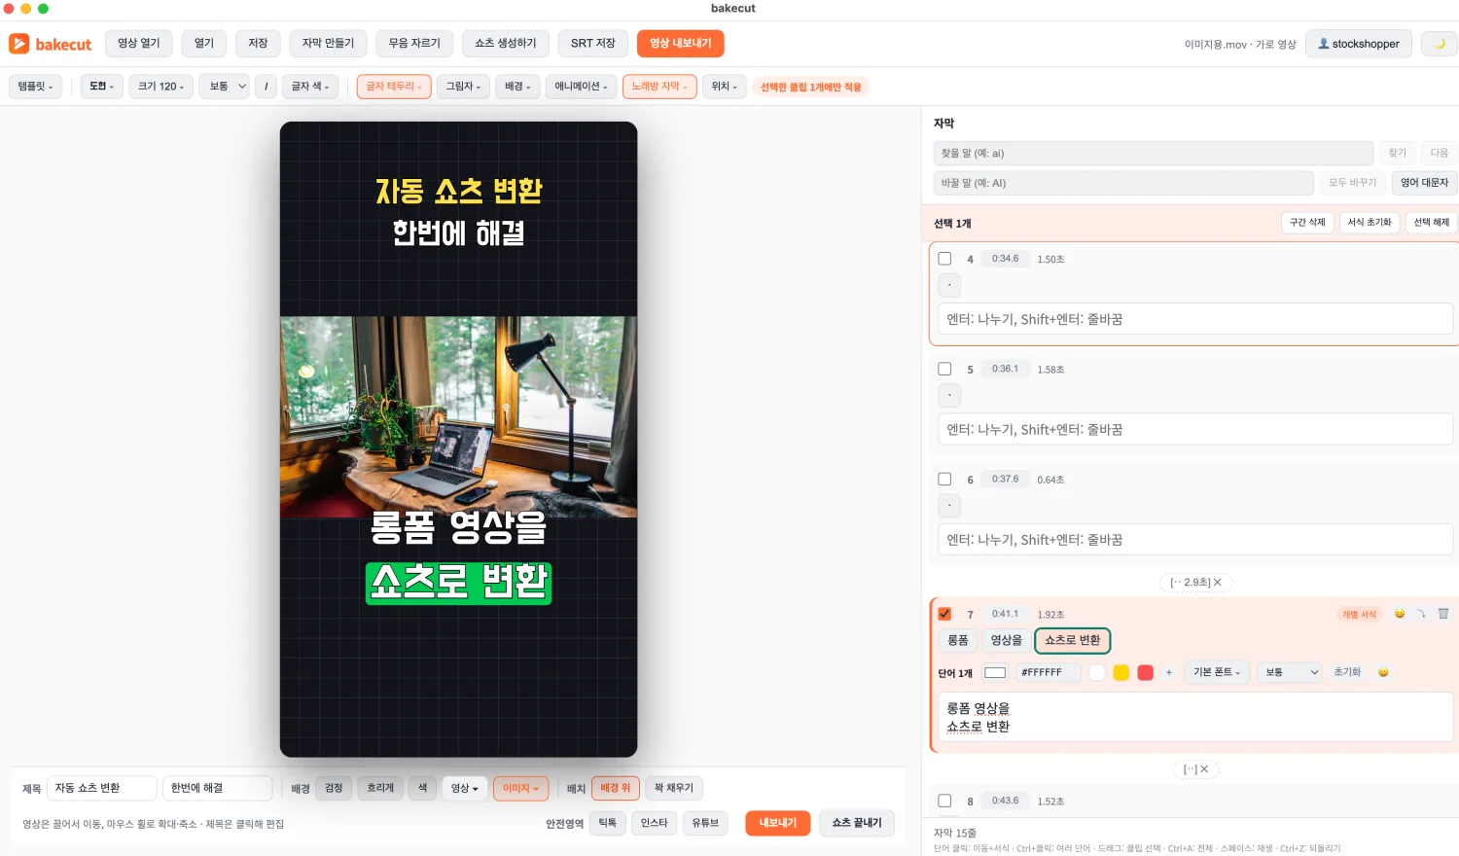Uncheck the checkbox for subtitle 7
The height and width of the screenshot is (856, 1459).
(x=944, y=614)
